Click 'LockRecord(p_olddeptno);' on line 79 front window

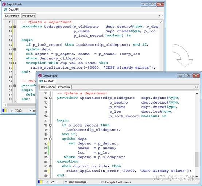93,130
